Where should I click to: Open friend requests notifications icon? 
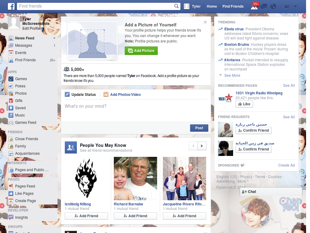254,7
